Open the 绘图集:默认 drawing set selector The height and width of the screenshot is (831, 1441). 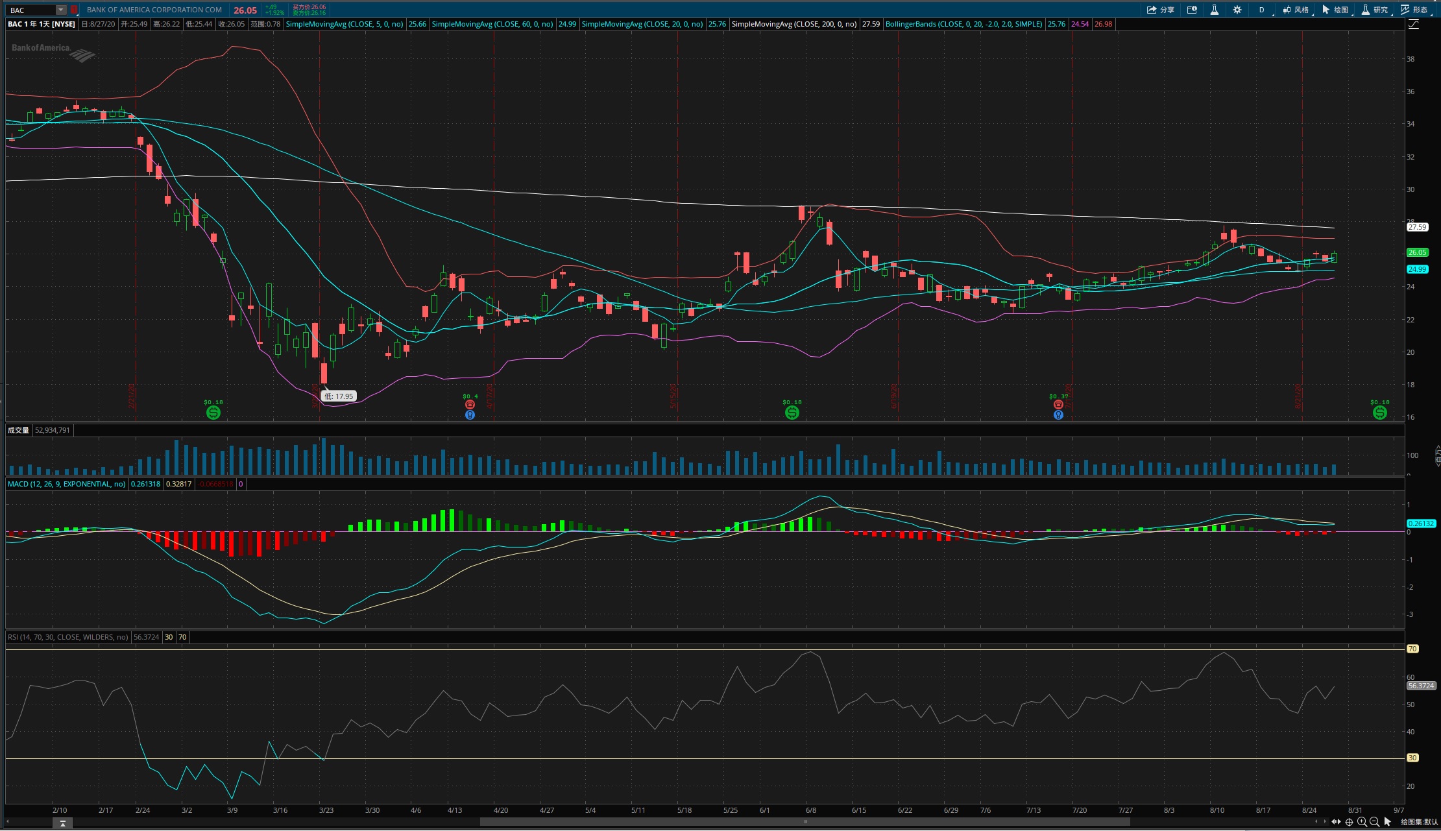pos(1419,822)
